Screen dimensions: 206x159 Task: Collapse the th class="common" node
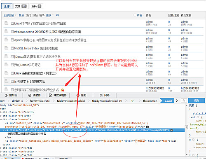(1, 119)
